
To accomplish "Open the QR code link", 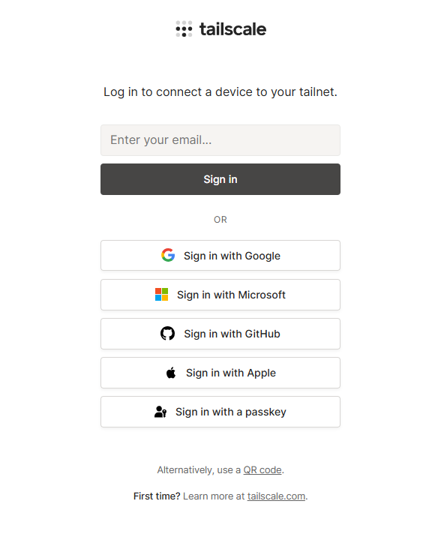I will (262, 470).
